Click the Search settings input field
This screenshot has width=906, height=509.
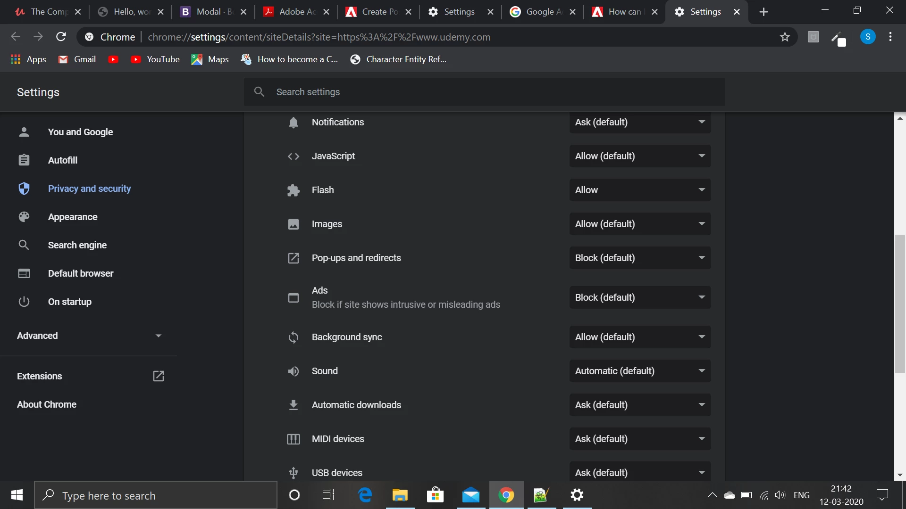pyautogui.click(x=491, y=92)
